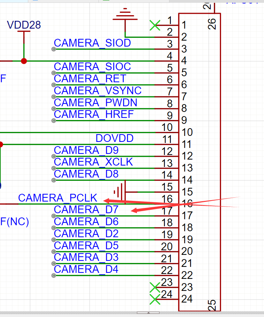The height and width of the screenshot is (317, 264).
Task: Select pin 26 of the connector
Action: coord(212,23)
